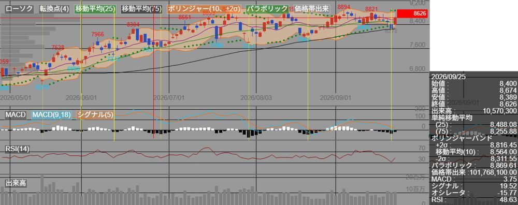Click the 安値 value 8,389
Screen dimensions: 518x205
point(508,97)
